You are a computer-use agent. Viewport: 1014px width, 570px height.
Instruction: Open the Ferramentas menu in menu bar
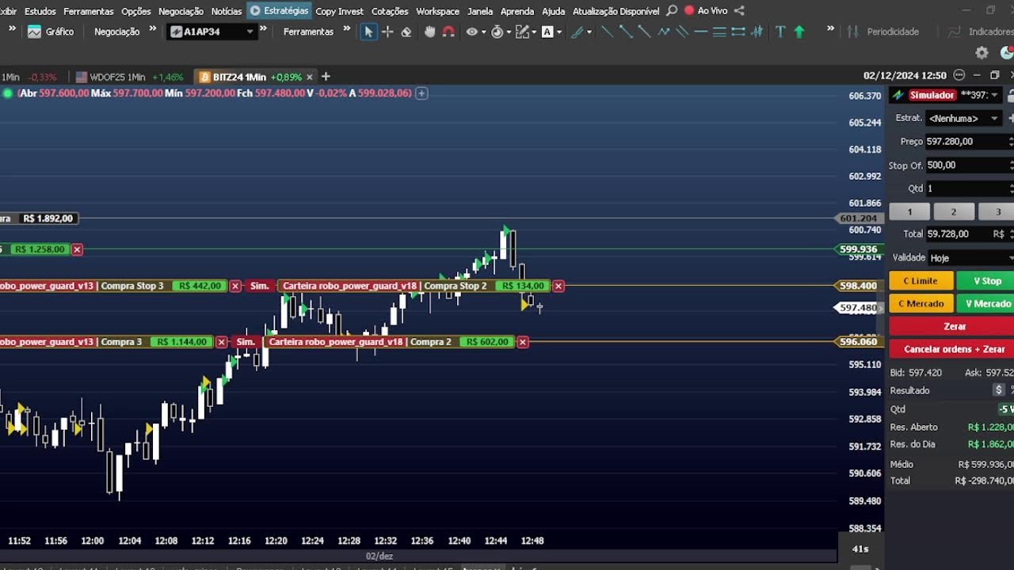click(x=89, y=11)
